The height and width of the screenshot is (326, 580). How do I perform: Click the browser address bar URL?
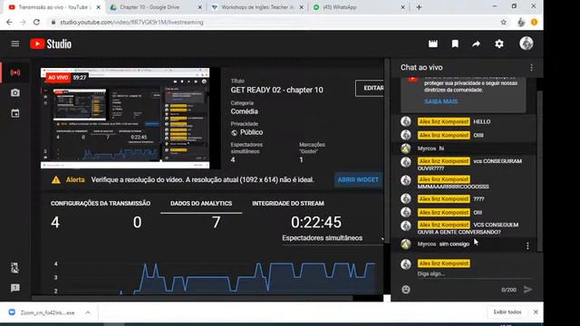point(131,22)
